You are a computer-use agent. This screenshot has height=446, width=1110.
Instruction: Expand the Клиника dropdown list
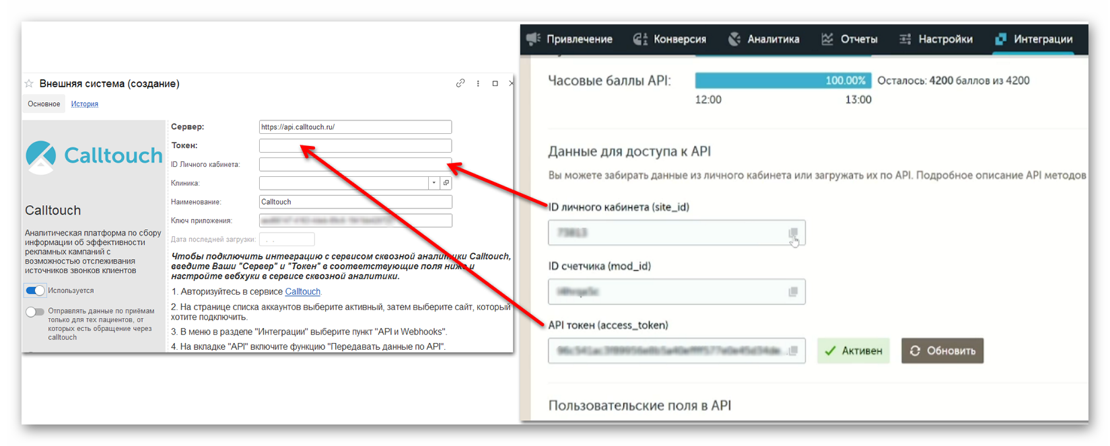pos(434,183)
